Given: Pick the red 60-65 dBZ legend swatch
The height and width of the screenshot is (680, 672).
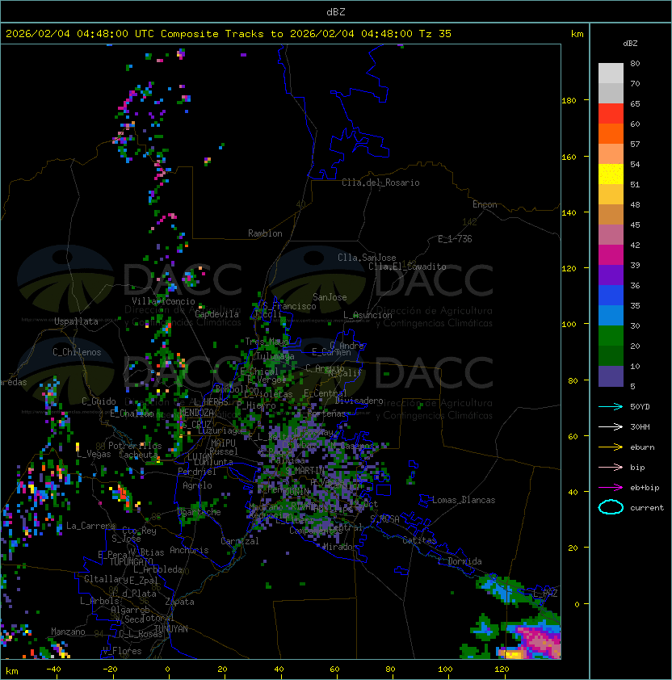Looking at the screenshot, I should [611, 114].
